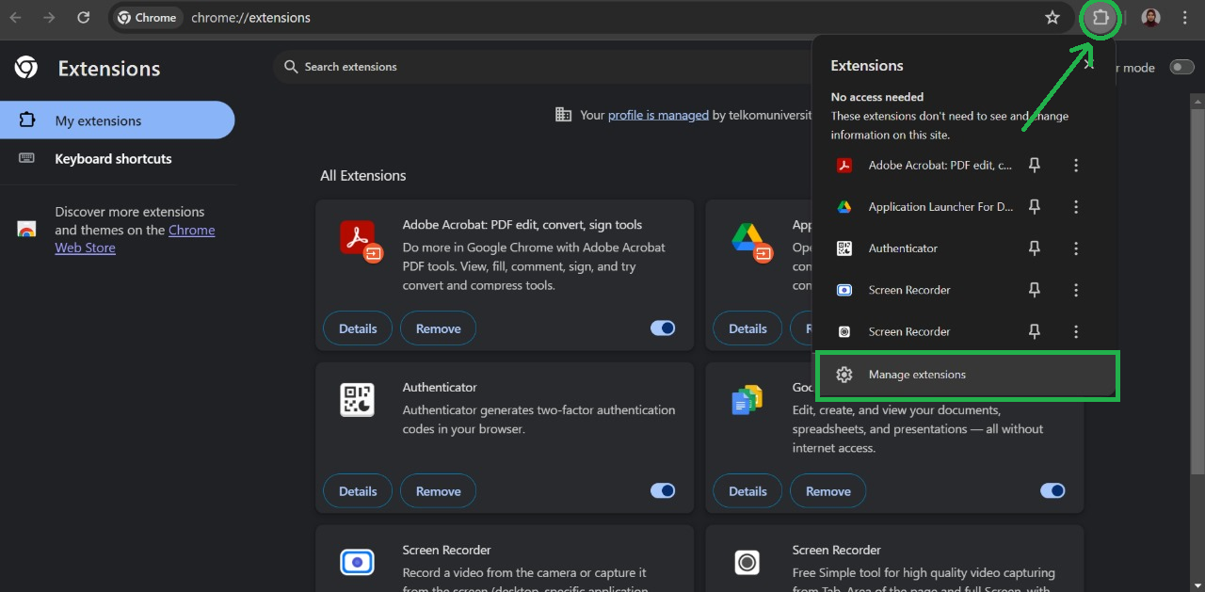
Task: Pin the Application Launcher extension
Action: [1034, 207]
